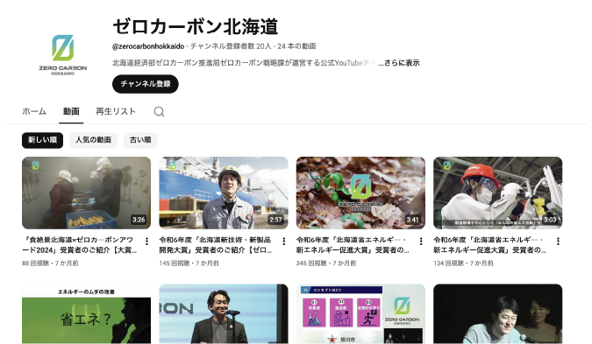Open the 2:57 helmet man video thumbnail

coord(224,193)
